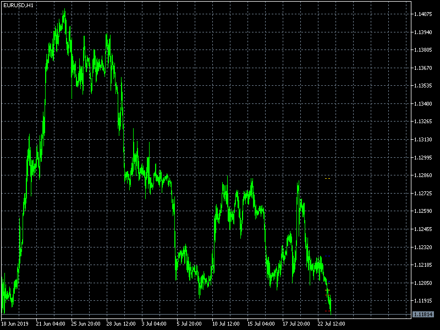Click the 17 Jul 20:00 time label

pyautogui.click(x=296, y=324)
